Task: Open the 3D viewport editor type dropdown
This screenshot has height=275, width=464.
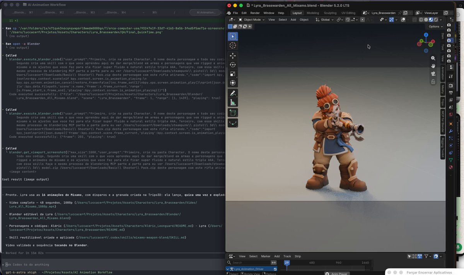Action: (232, 20)
